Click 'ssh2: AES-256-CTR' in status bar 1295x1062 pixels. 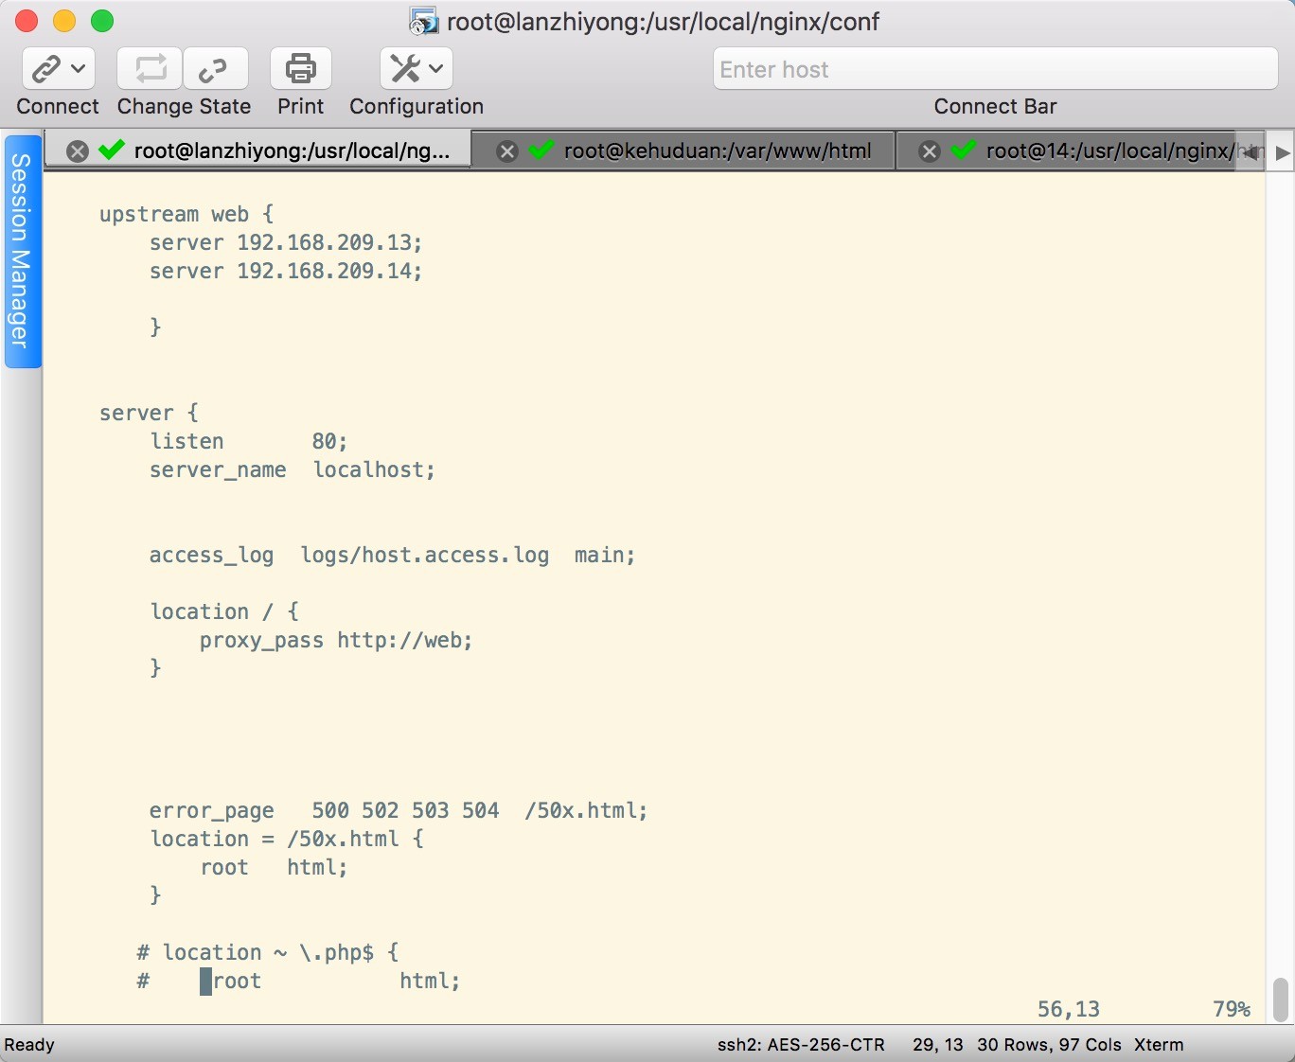pos(801,1045)
